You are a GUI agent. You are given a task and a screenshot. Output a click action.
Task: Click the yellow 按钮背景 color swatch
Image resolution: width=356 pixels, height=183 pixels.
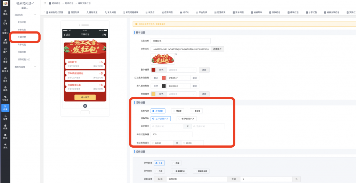pos(153,94)
